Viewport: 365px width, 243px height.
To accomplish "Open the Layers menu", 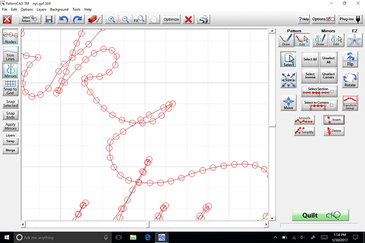I will 41,9.
